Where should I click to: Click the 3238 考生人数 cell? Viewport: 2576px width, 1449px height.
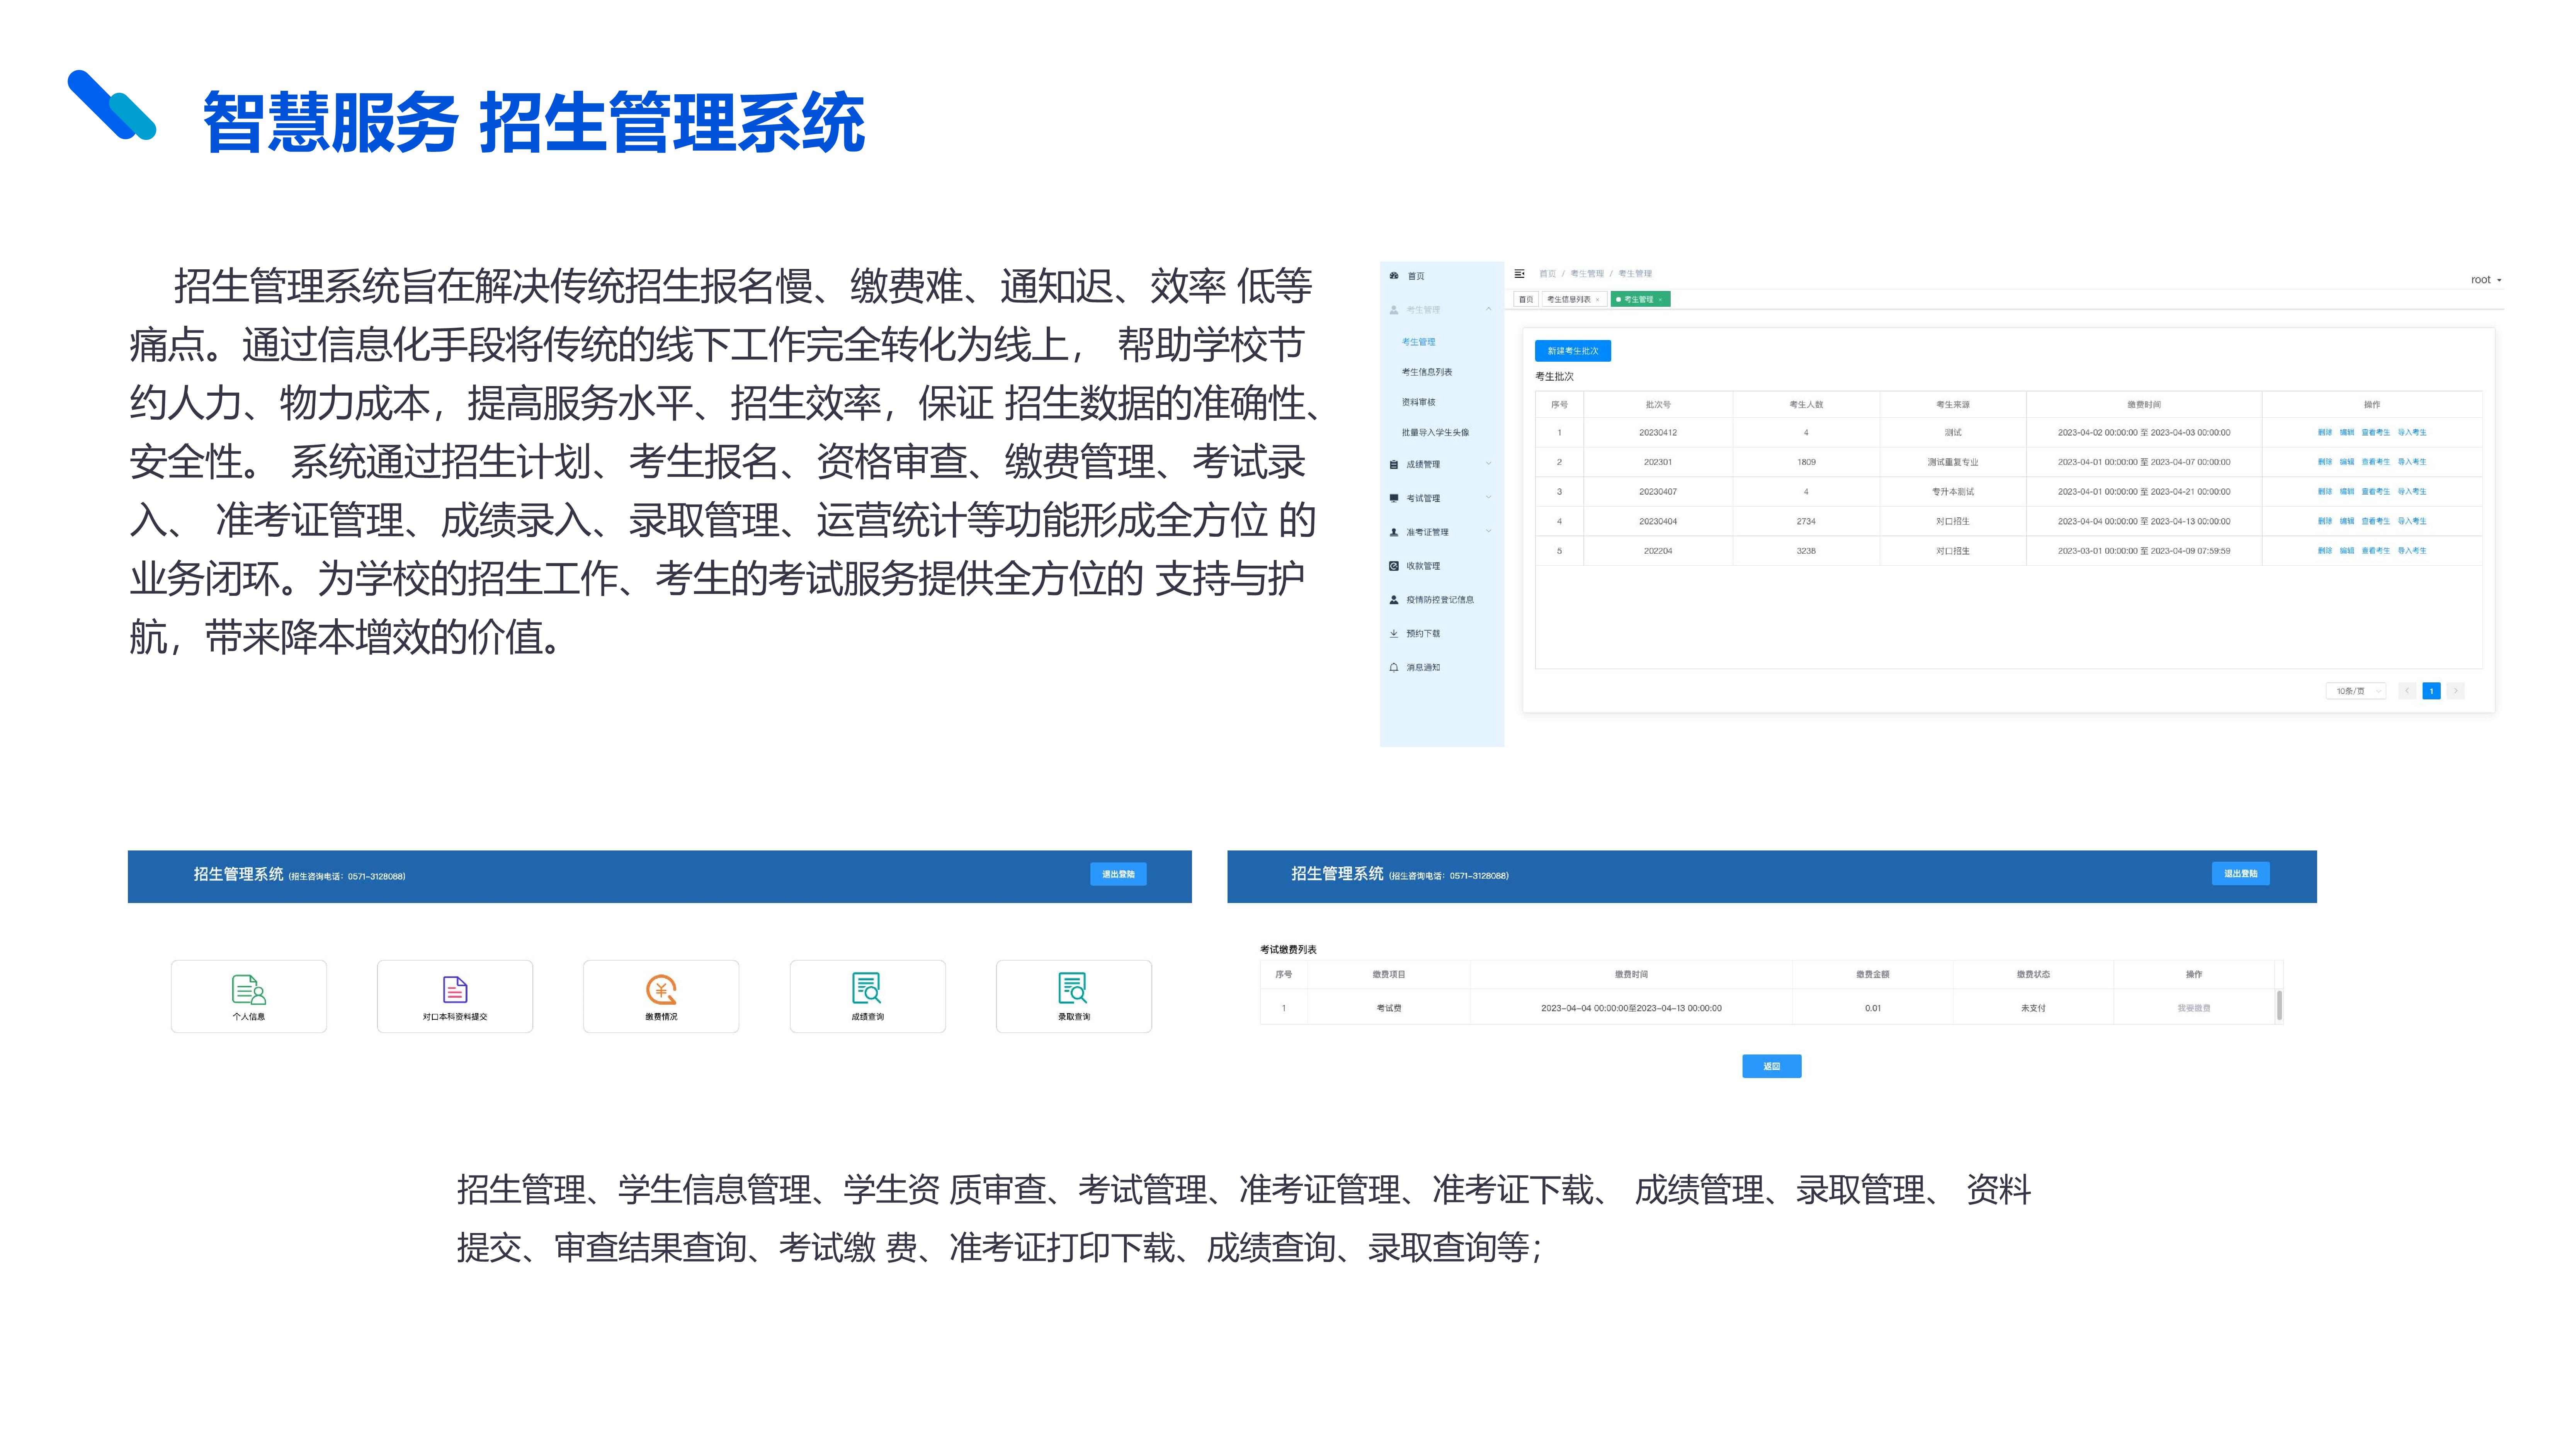(1806, 551)
